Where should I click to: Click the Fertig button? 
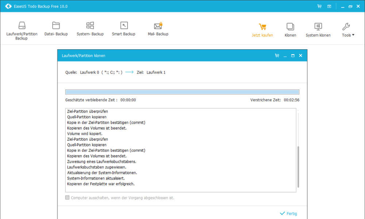pyautogui.click(x=289, y=214)
